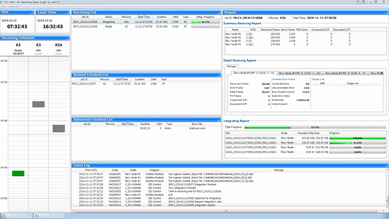Select the Append for integration event log row
The width and height of the screenshot is (389, 219).
tap(229, 198)
